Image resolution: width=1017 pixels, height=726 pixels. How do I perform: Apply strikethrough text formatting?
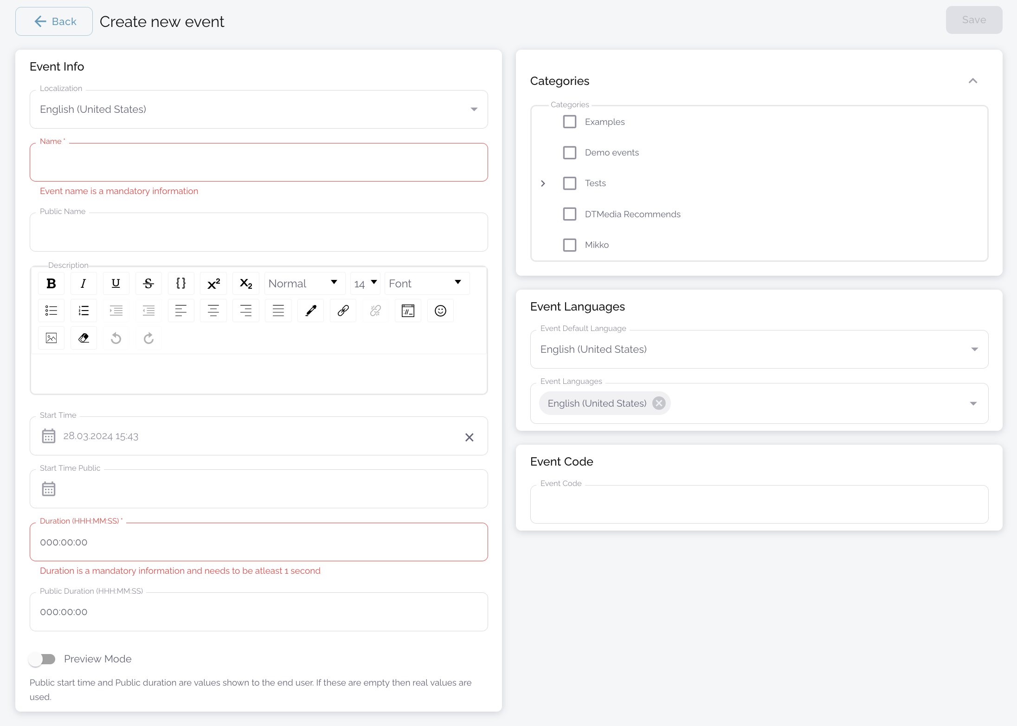click(148, 283)
